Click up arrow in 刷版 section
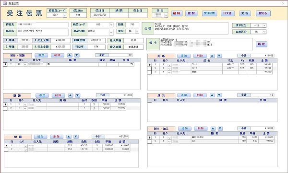This screenshot has width=288, height=173. coord(71,95)
